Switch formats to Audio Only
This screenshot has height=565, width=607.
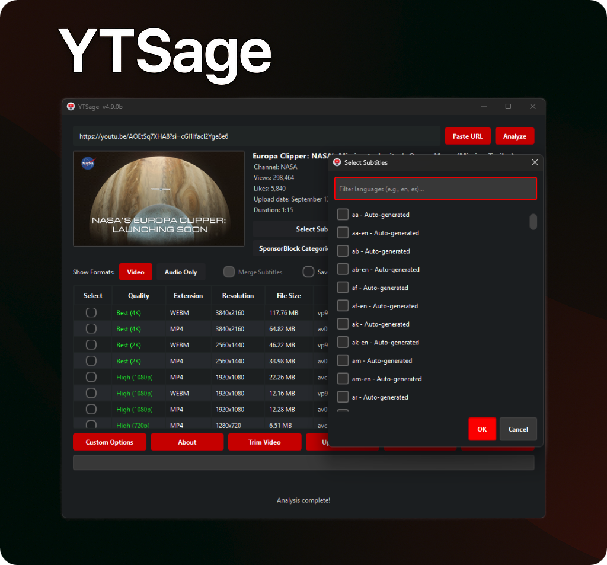click(181, 272)
